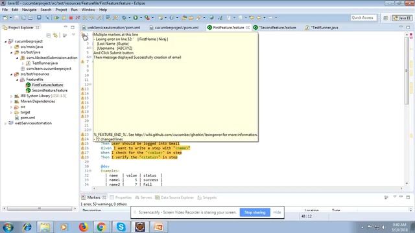Open the Window menu
Screen dimensions: 415x233
88,10
